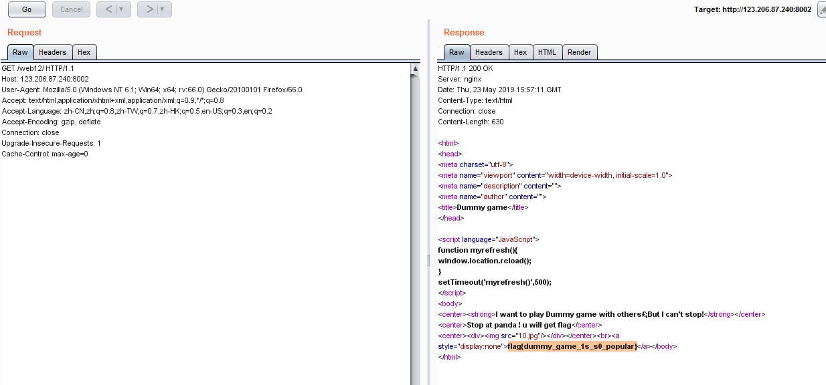The image size is (826, 385).
Task: Click Cache-Control: max-age=0 line
Action: pyautogui.click(x=45, y=154)
